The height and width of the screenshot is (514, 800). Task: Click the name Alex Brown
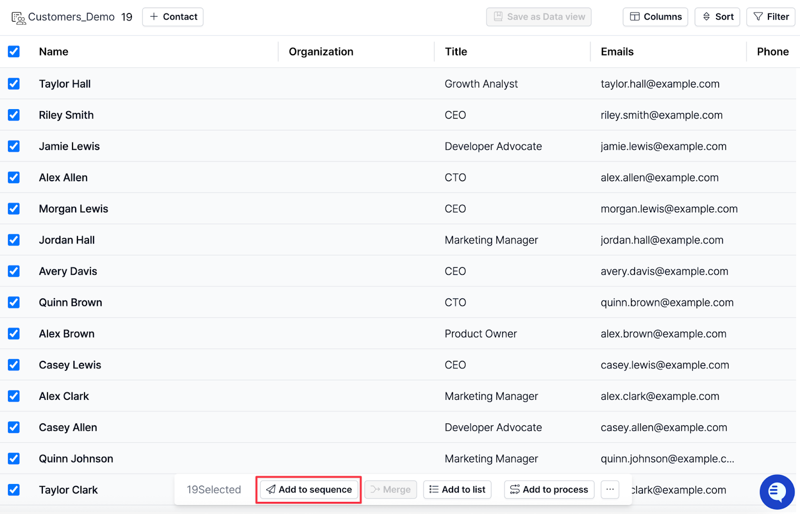pos(67,334)
